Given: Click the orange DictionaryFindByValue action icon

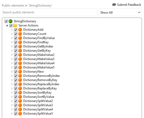Looking at the screenshot, I should [x=20, y=38].
